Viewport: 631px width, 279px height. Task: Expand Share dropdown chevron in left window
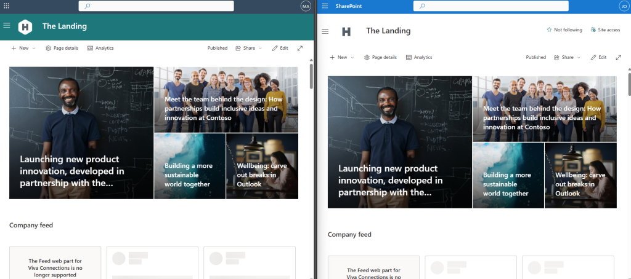coord(261,48)
